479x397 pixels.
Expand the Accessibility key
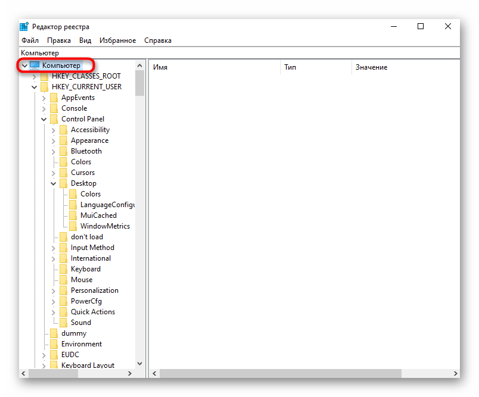pos(54,130)
